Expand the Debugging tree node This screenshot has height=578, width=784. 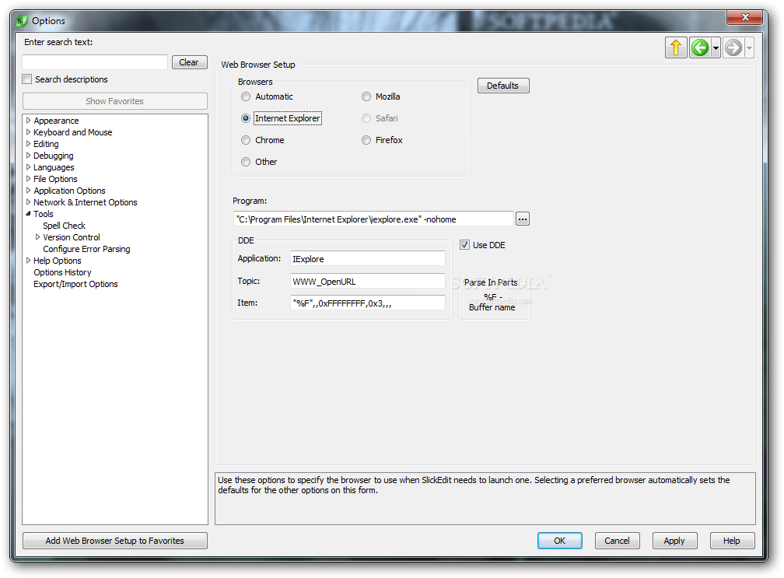29,156
